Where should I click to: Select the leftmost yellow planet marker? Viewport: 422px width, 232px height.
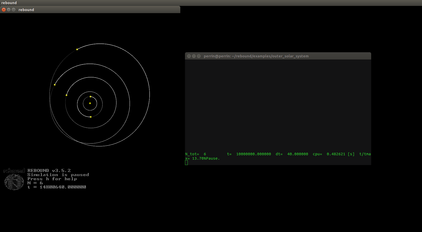point(55,84)
